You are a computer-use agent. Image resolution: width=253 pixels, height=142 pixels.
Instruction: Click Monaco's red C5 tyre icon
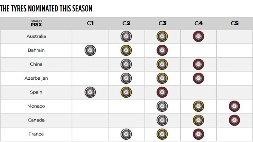point(234,106)
